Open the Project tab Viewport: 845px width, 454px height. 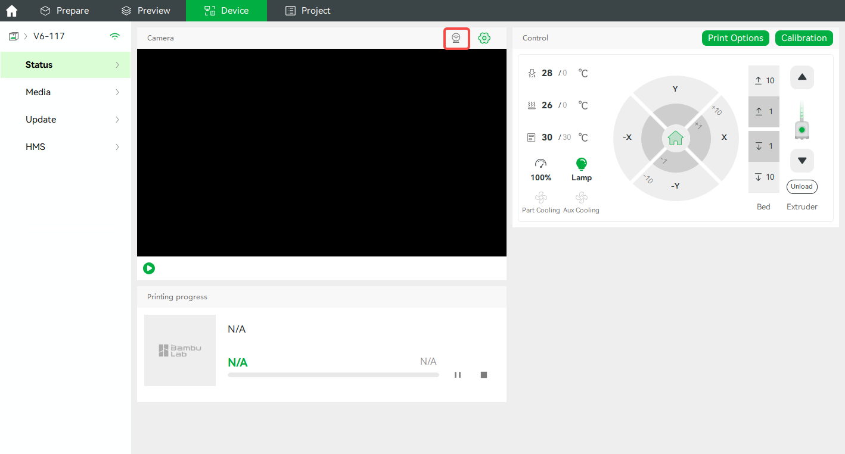[x=307, y=11]
